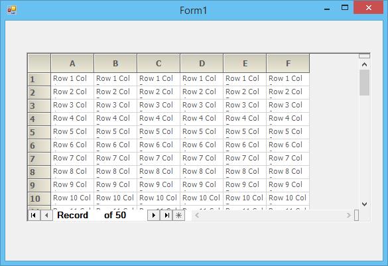This screenshot has height=266, width=388.
Task: Select row header 2
Action: (x=39, y=93)
